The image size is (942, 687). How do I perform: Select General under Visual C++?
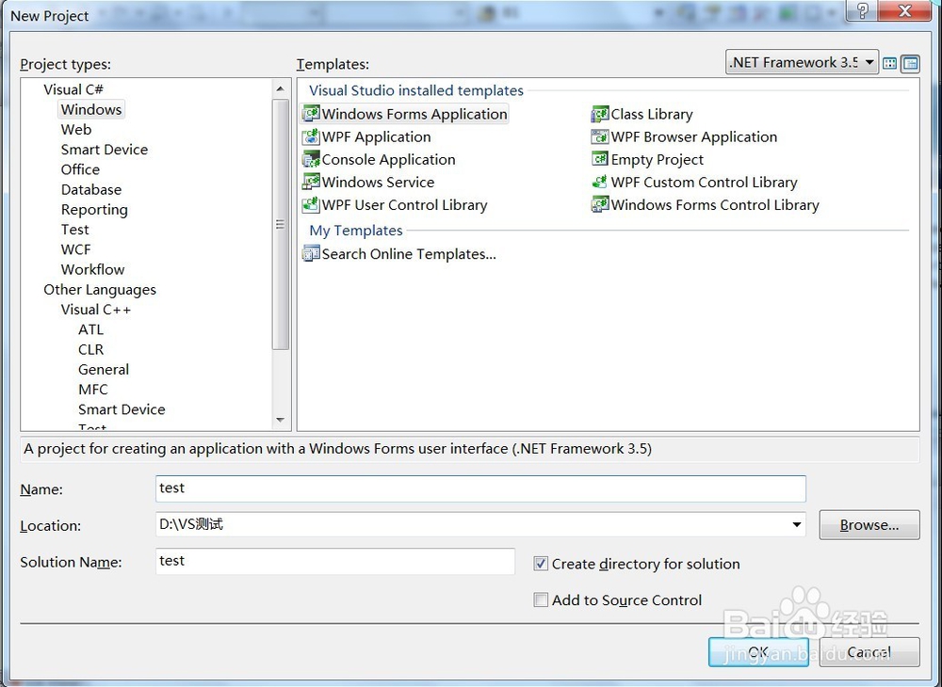(104, 370)
